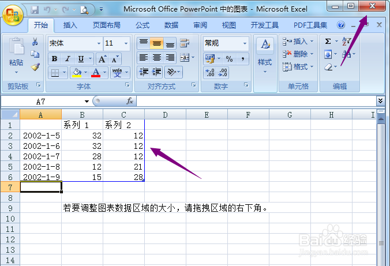Paste using the 粘贴 clipboard button
The image size is (390, 266).
pos(16,56)
